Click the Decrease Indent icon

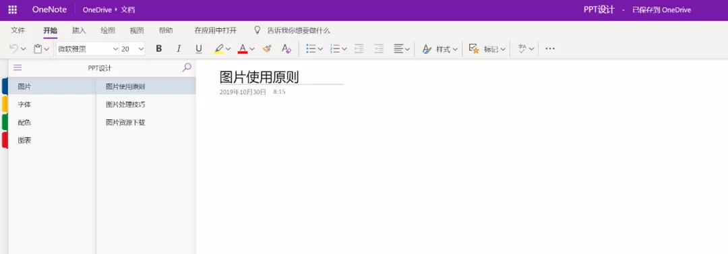point(359,49)
